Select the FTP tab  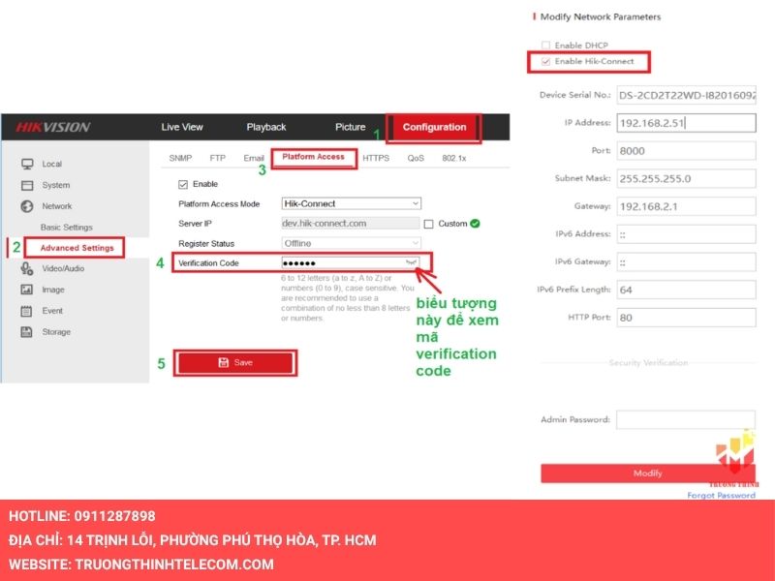217,158
